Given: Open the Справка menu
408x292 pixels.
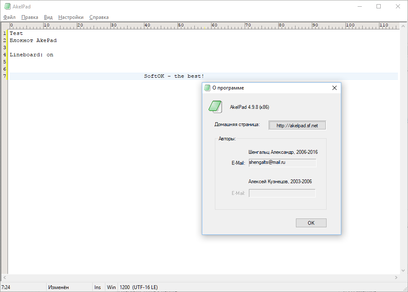Looking at the screenshot, I should [99, 17].
